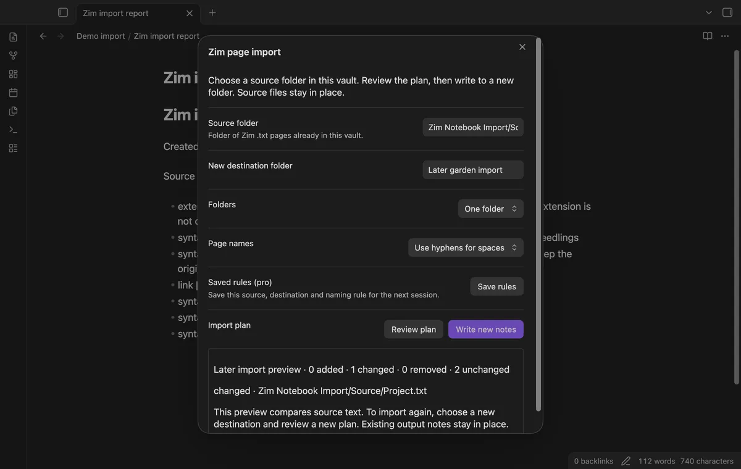The width and height of the screenshot is (741, 469).
Task: Click the Later import preview summary line
Action: pos(361,369)
